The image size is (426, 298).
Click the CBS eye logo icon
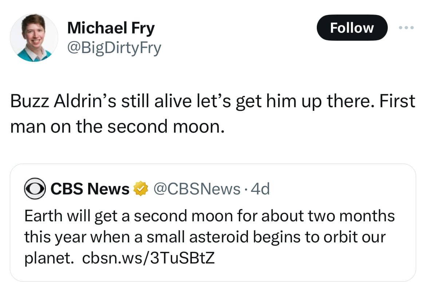click(35, 189)
